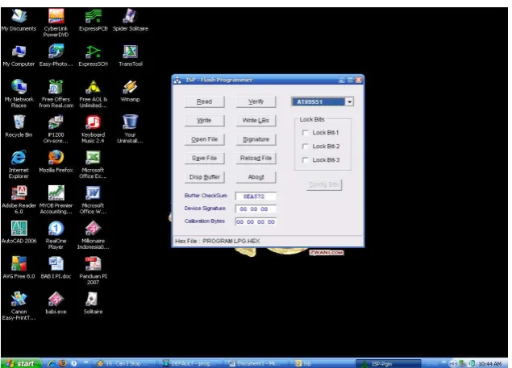Launch Canon Easy-PrintToolBox shortcut

[x=19, y=306]
